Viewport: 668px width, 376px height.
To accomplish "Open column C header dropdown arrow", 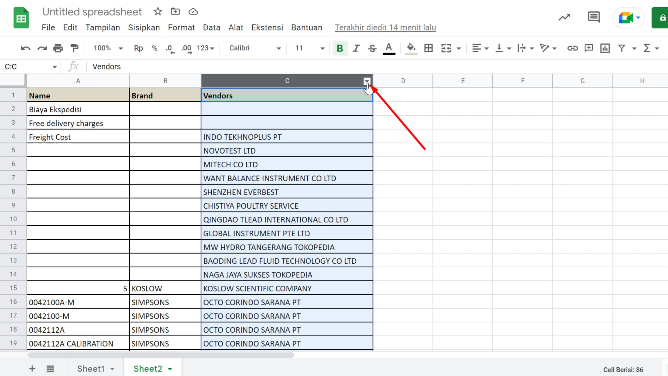I will 367,81.
